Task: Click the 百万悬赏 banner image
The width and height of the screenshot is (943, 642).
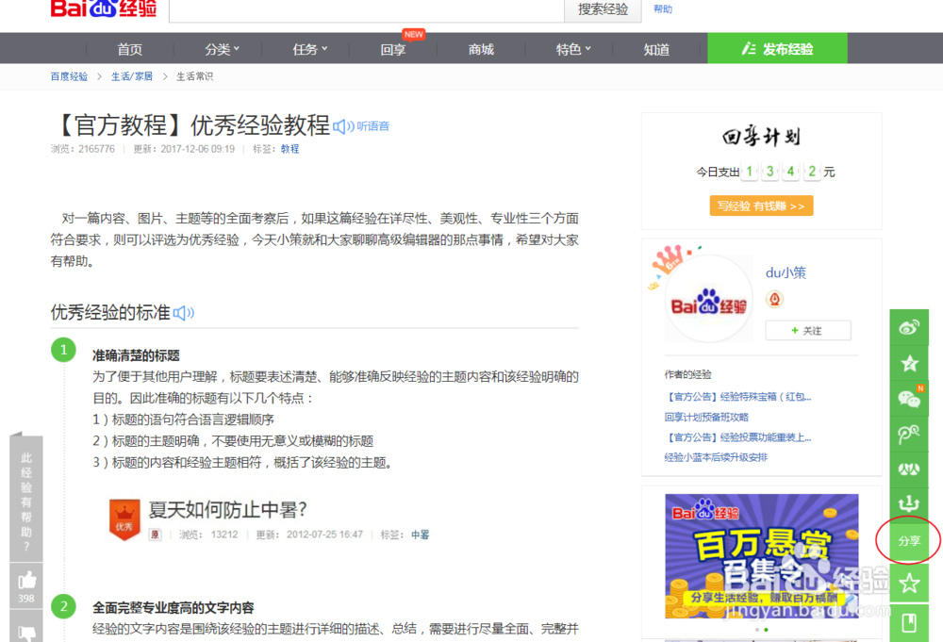Action: click(x=762, y=556)
